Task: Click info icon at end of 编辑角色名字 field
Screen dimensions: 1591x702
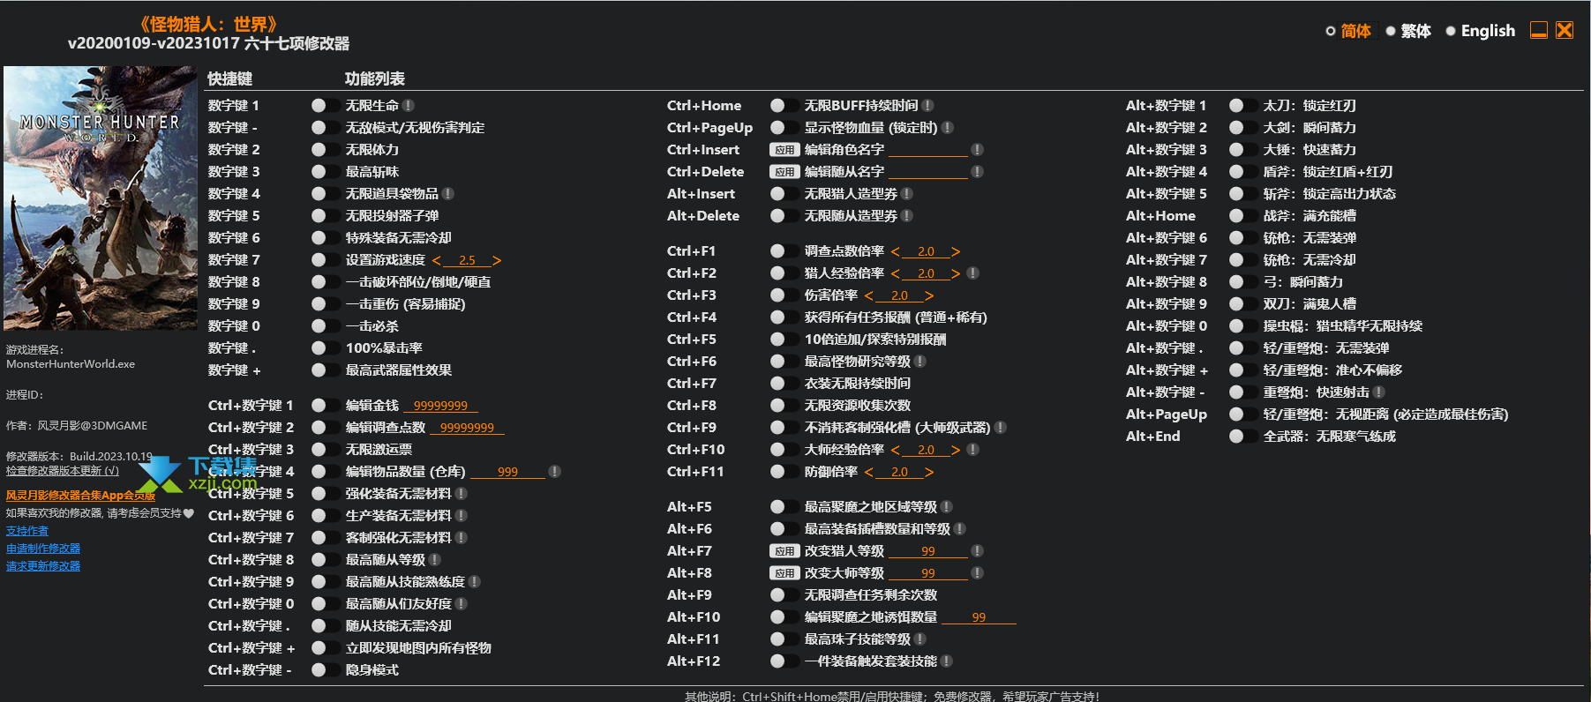Action: pos(977,150)
